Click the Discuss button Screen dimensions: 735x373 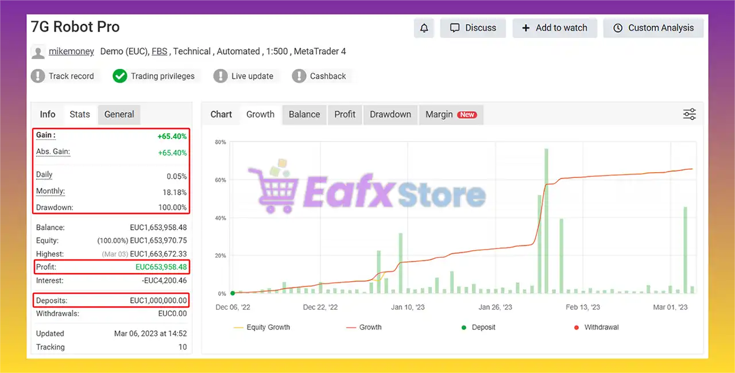[473, 28]
